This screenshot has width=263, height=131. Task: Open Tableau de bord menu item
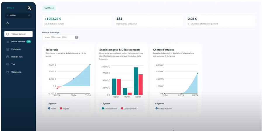click(x=18, y=34)
